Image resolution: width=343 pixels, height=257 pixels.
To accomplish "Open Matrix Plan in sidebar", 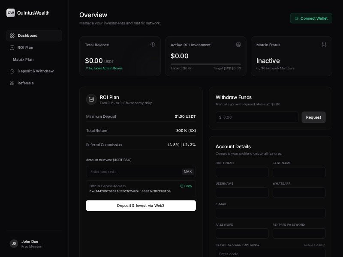I will (23, 60).
